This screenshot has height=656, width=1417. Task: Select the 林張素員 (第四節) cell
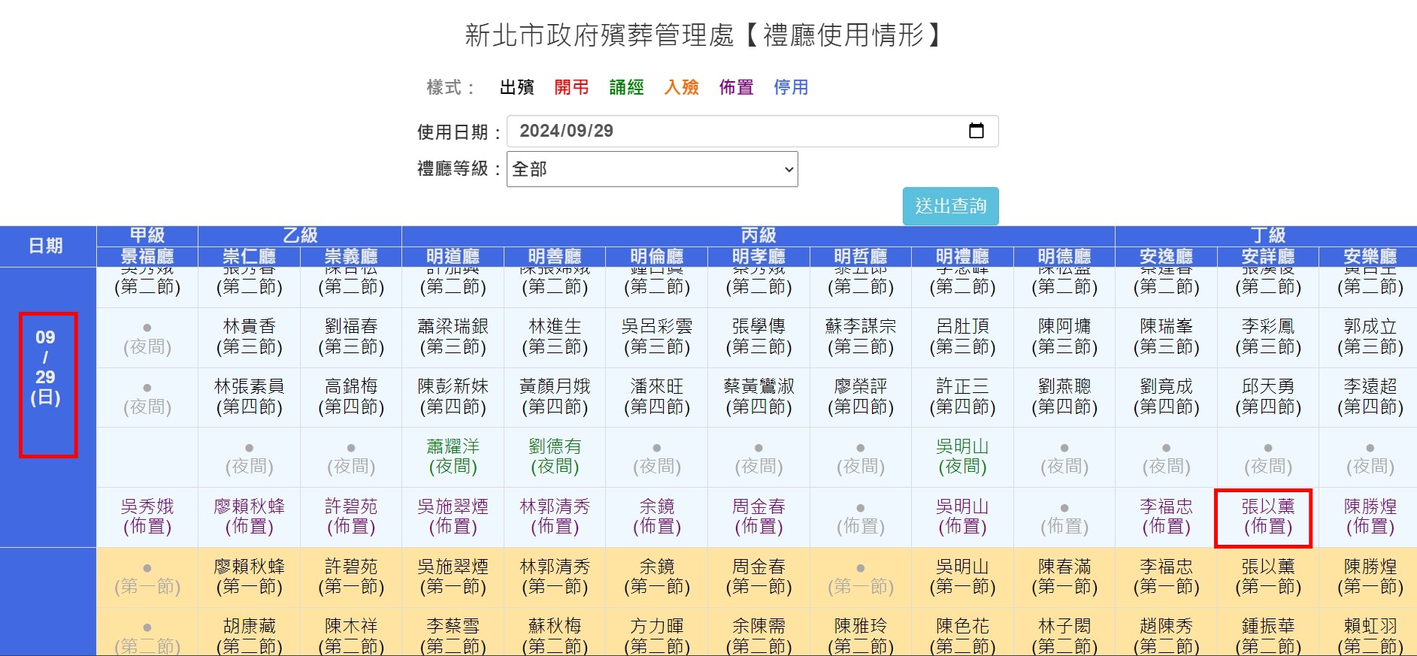point(249,398)
